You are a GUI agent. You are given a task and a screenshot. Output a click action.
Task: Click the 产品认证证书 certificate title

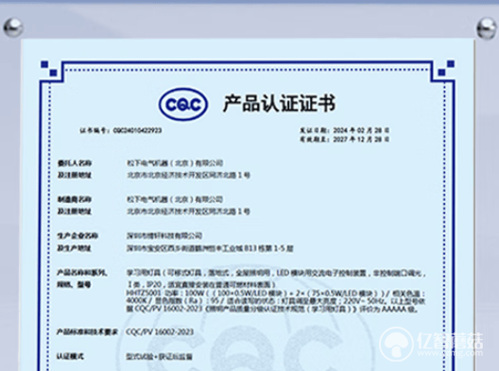[279, 103]
